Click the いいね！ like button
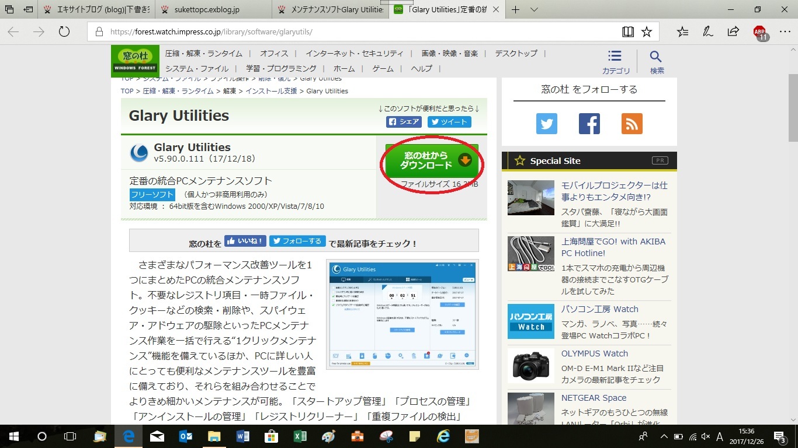 coord(245,241)
